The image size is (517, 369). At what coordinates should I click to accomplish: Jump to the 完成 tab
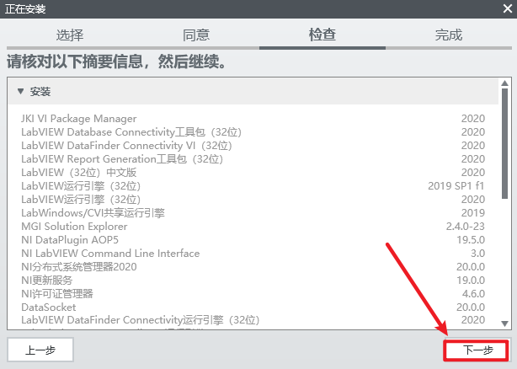pyautogui.click(x=449, y=35)
